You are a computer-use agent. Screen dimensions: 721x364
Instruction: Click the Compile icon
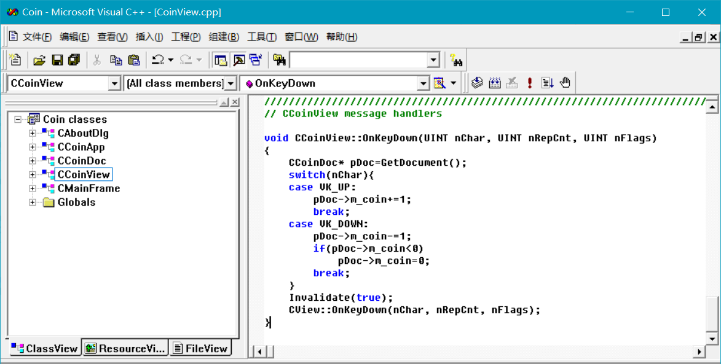click(478, 83)
